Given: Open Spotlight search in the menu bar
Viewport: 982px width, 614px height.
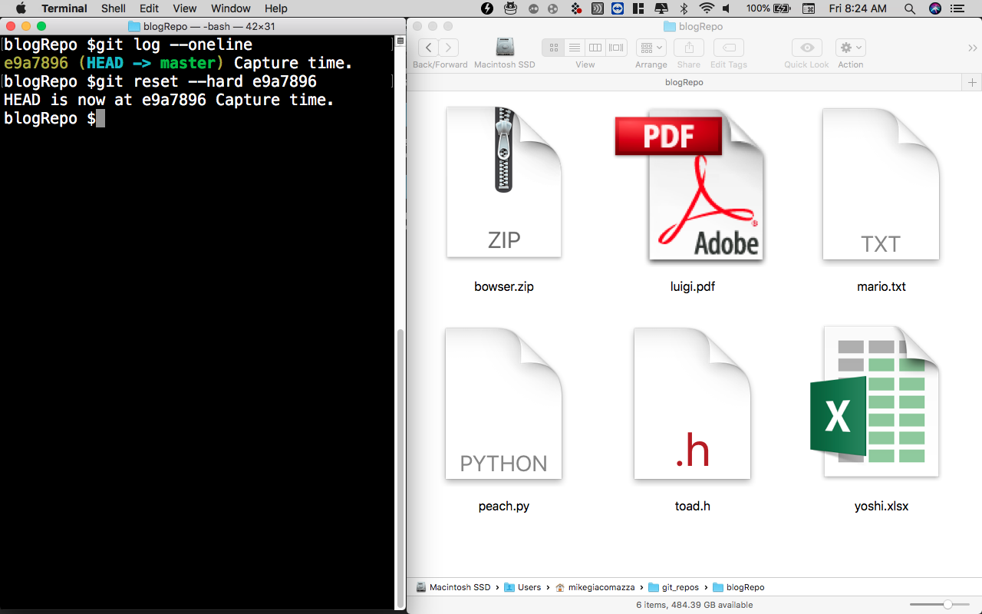Looking at the screenshot, I should [x=910, y=8].
